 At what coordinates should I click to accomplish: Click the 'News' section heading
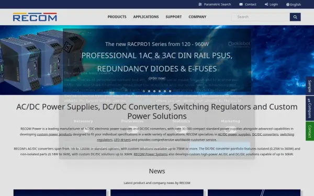157,171
